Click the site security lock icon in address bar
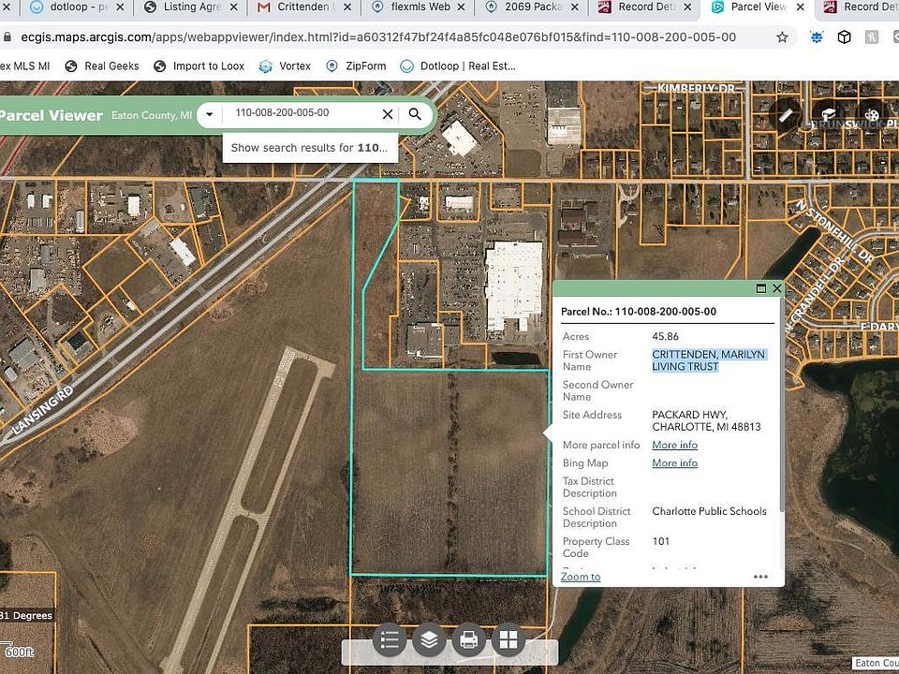Image resolution: width=899 pixels, height=674 pixels. (7, 37)
